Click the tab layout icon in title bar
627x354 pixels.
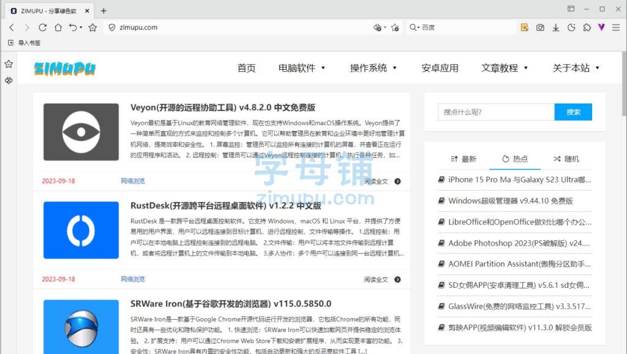(x=571, y=9)
